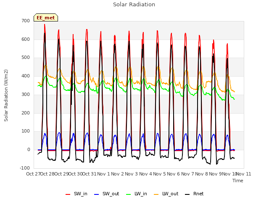Click the Nov 1 x-axis date label

[103, 174]
